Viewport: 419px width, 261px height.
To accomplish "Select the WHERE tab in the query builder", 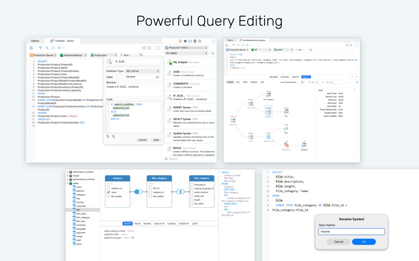I will click(x=147, y=224).
